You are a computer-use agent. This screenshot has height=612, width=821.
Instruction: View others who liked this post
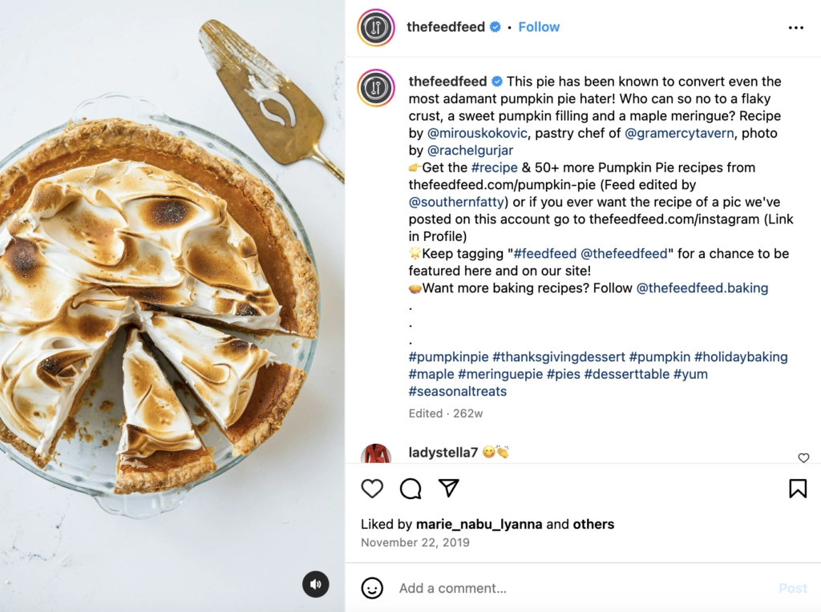[593, 525]
